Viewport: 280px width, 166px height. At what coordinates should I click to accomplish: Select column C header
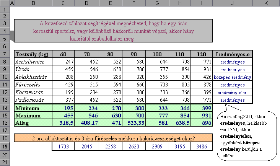click(x=64, y=3)
